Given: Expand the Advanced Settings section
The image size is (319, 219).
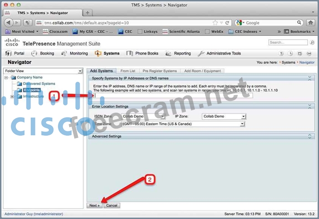Looking at the screenshot, I should 310,136.
